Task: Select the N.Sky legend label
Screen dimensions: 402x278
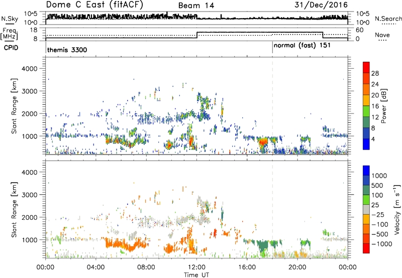Action: 10,19
